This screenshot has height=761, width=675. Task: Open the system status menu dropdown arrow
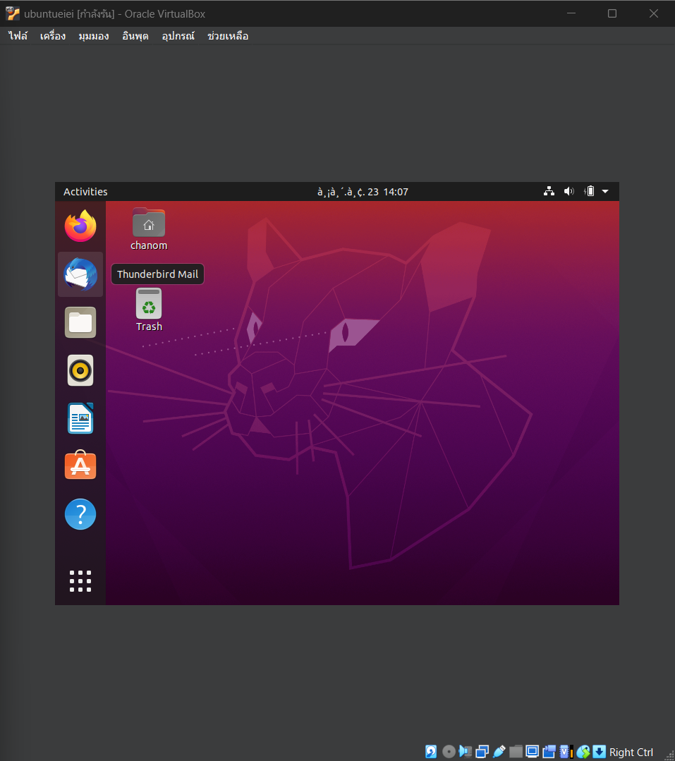605,191
